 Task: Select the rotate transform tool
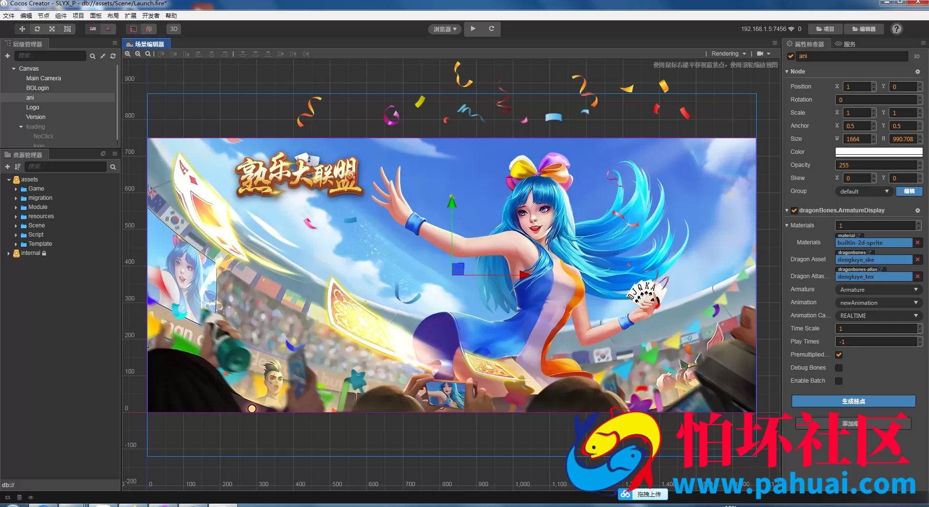[x=37, y=29]
